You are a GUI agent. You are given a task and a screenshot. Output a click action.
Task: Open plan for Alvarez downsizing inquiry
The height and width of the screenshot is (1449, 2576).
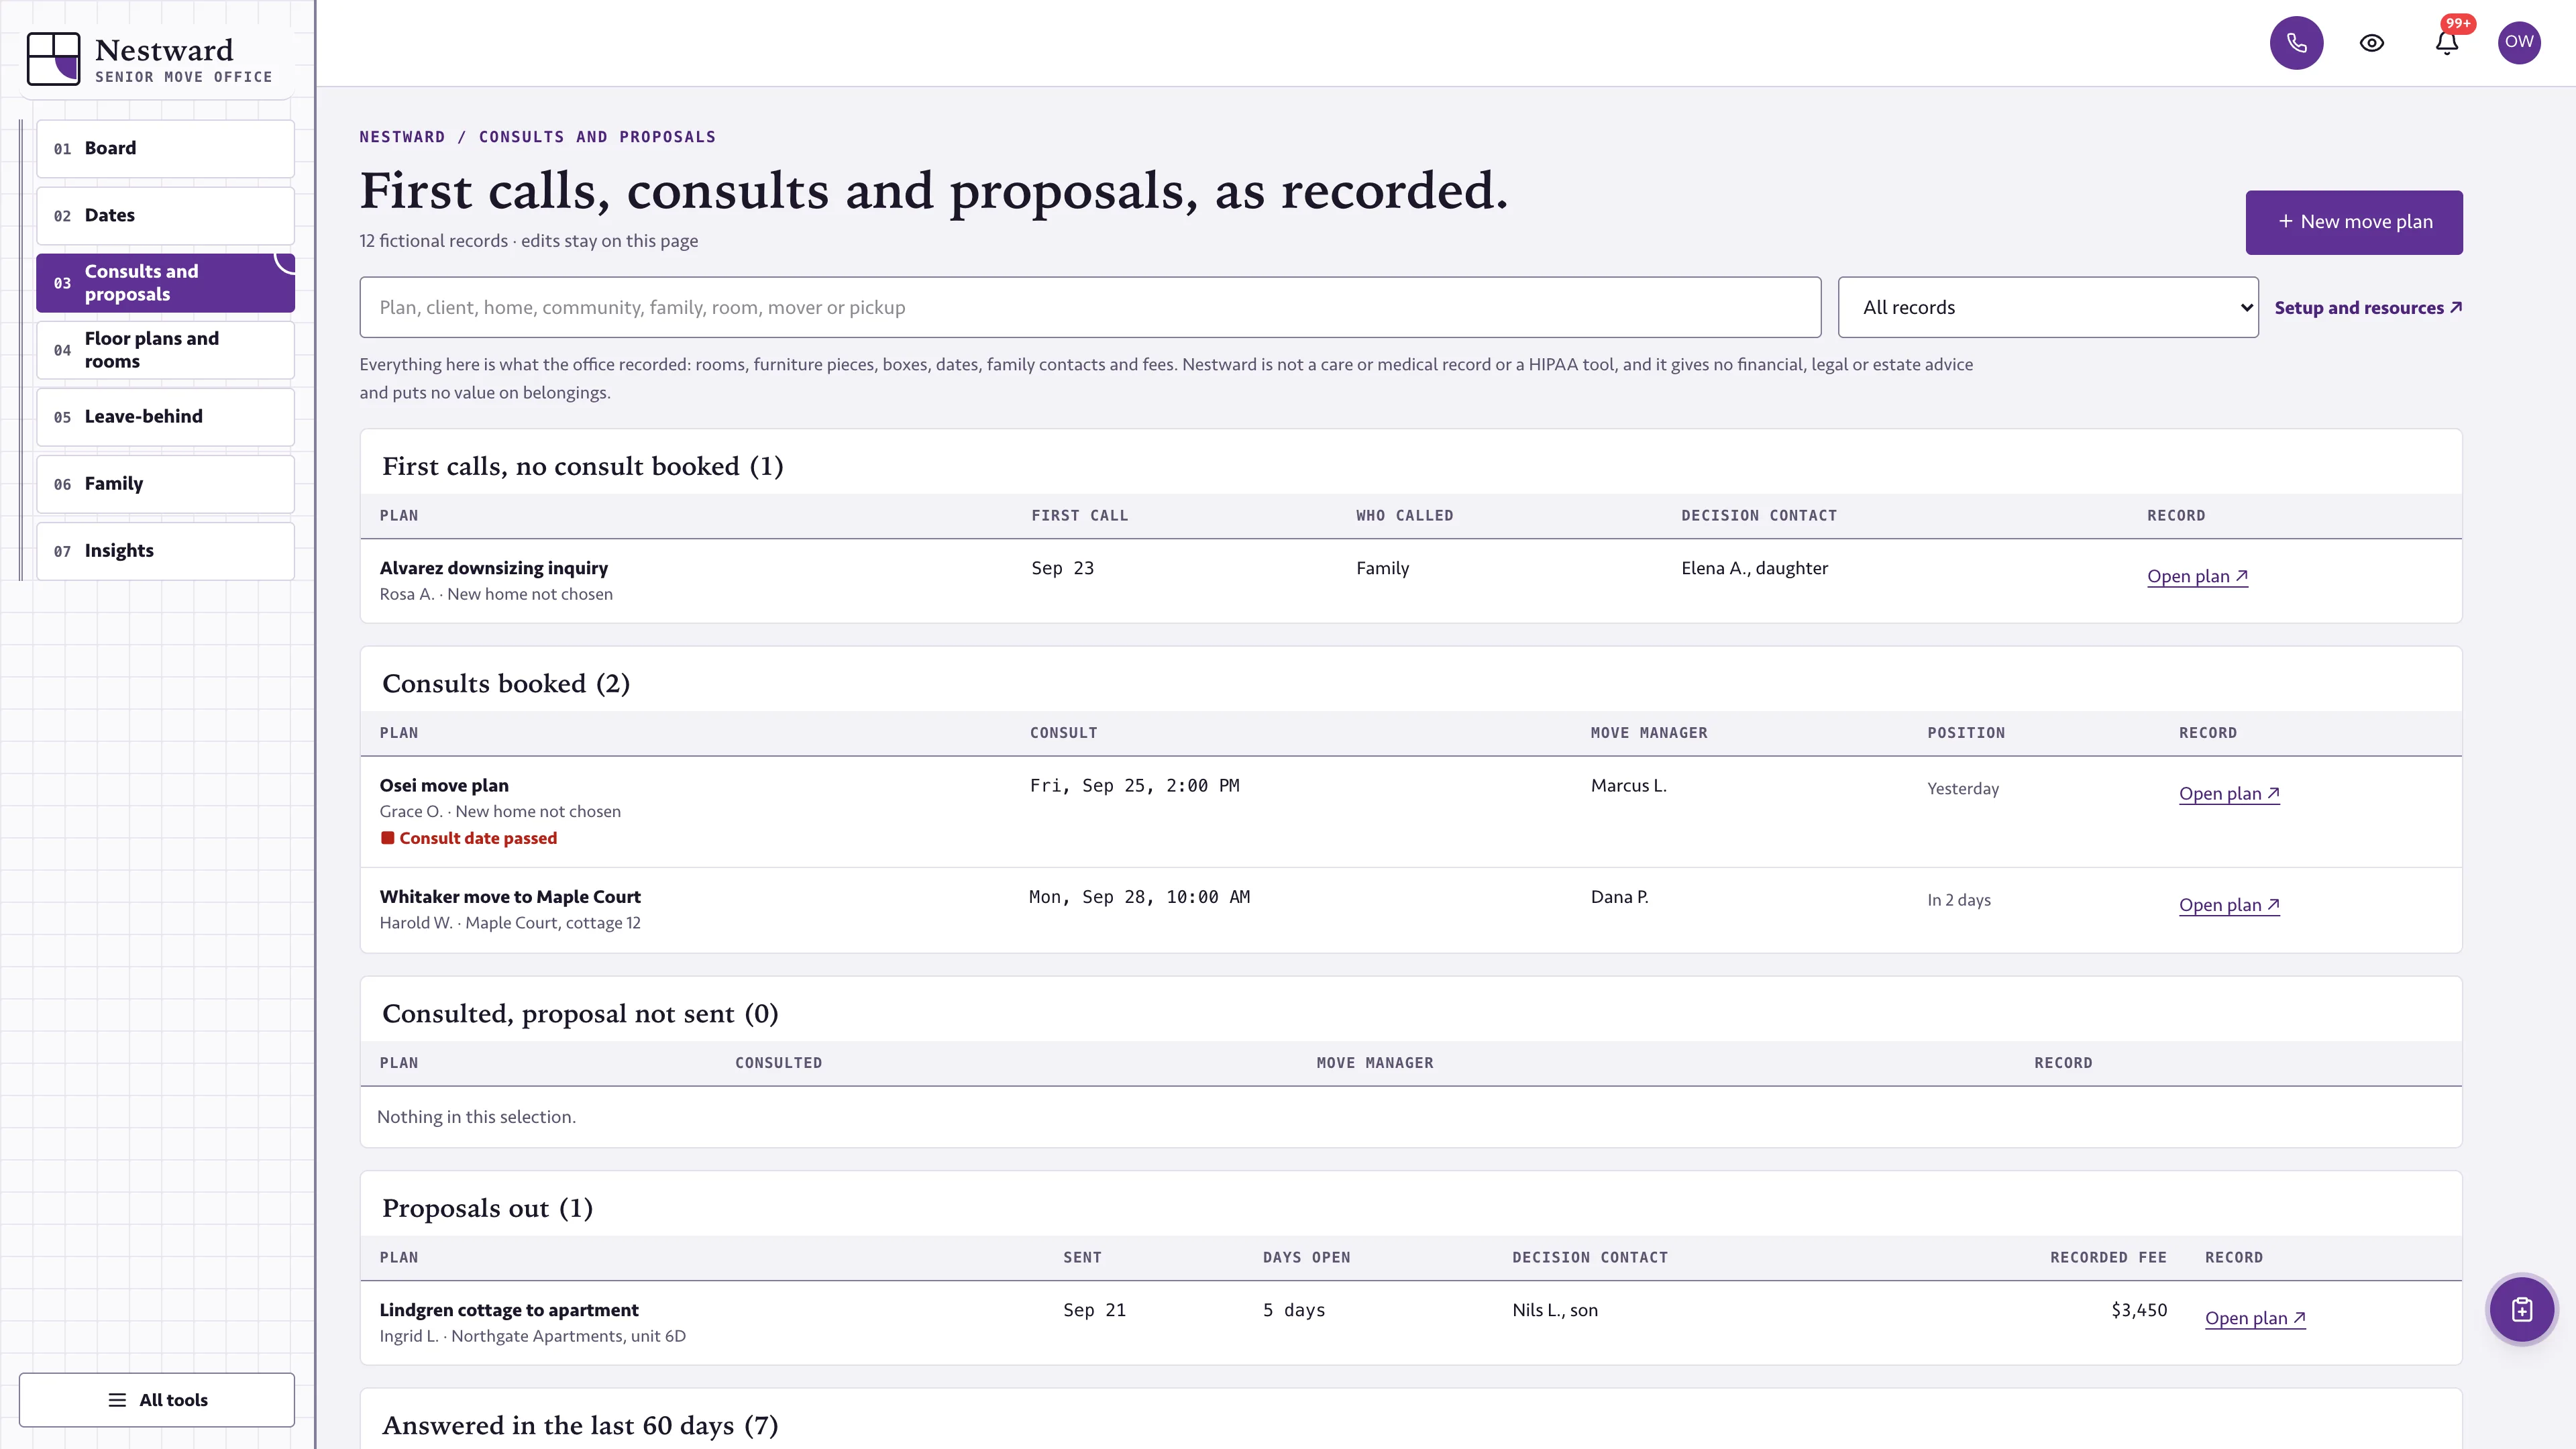point(2197,576)
